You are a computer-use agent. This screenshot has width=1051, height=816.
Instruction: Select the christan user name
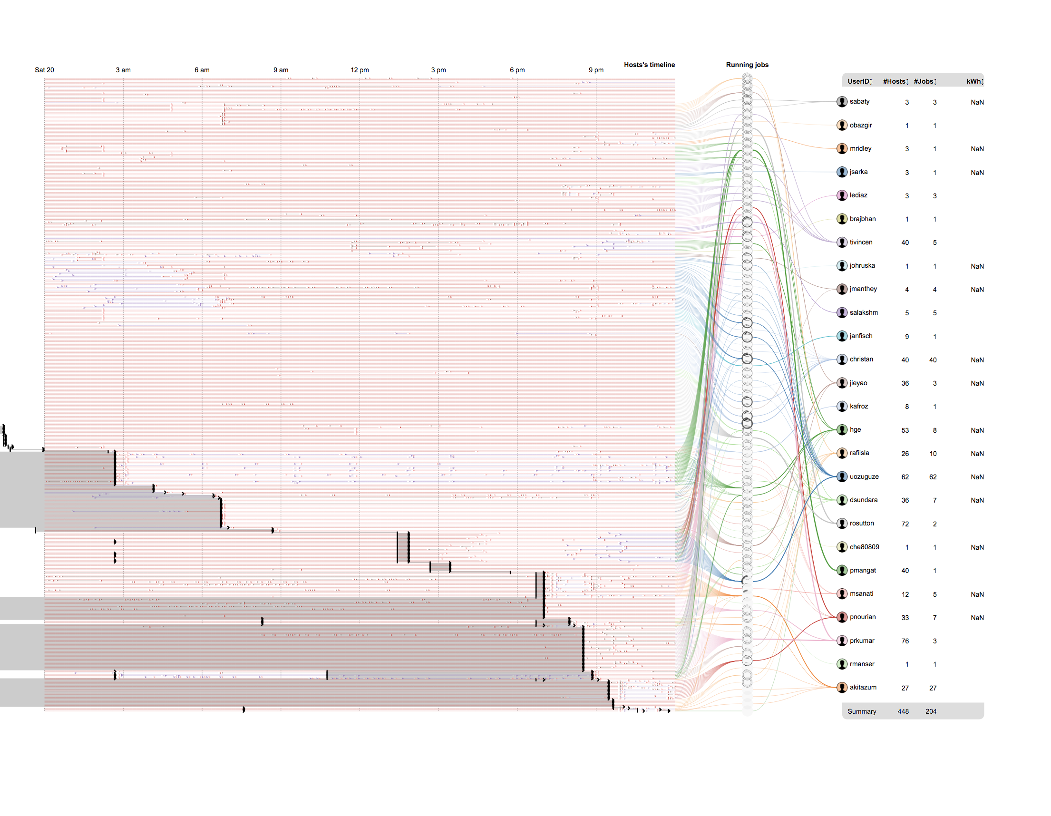tap(861, 359)
